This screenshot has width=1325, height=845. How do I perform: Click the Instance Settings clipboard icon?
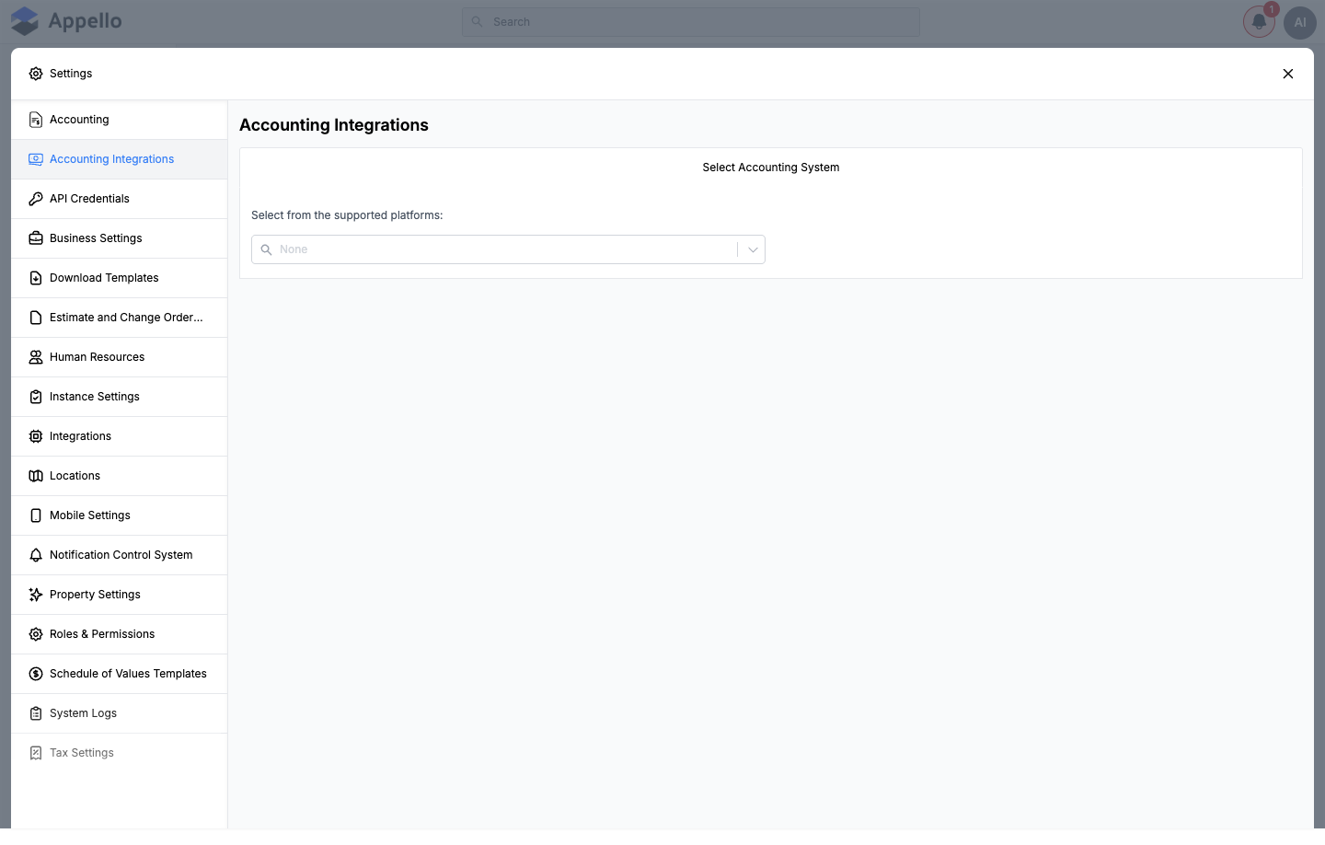point(36,397)
